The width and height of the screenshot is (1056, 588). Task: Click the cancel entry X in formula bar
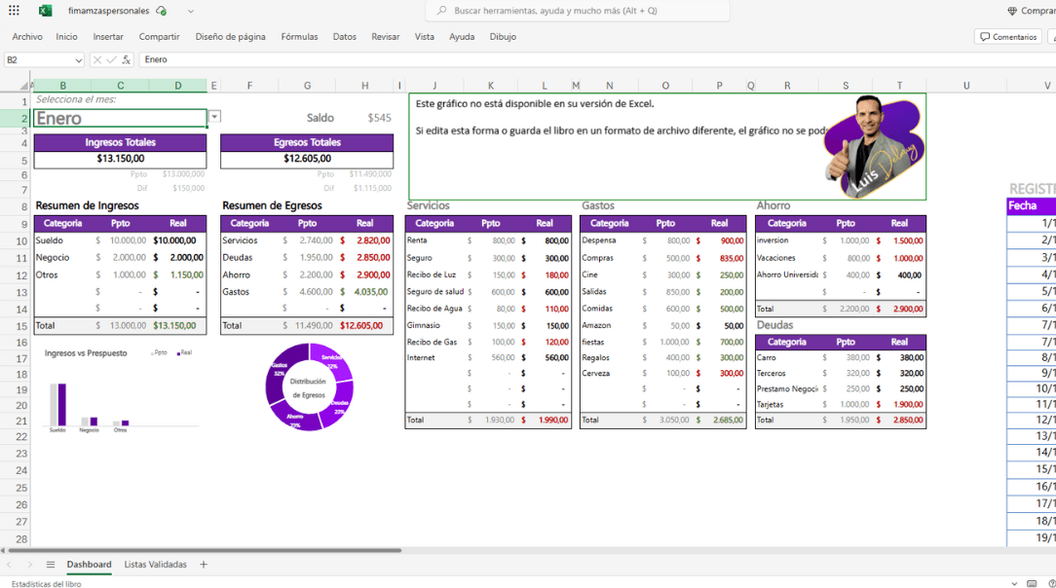click(x=97, y=59)
